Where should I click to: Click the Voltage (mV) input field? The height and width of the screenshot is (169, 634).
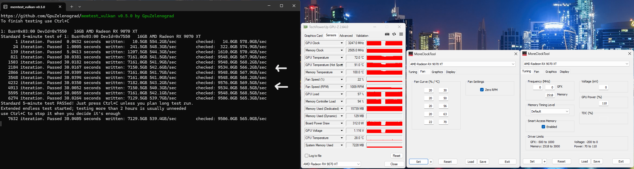tap(603, 87)
